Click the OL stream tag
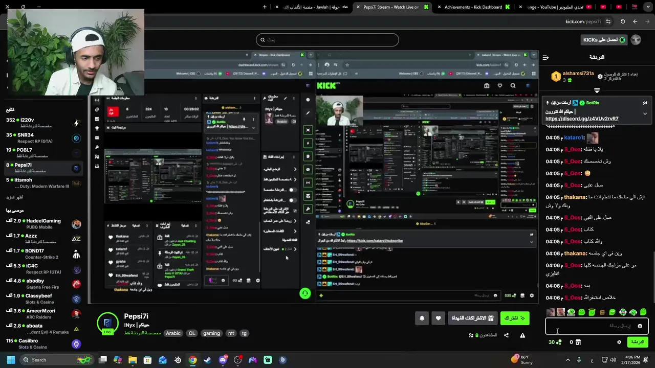Viewport: 655px width, 368px height. coord(192,333)
